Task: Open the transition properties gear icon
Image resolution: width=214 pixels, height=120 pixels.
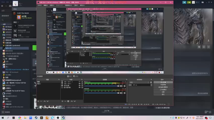Action: click(x=151, y=82)
